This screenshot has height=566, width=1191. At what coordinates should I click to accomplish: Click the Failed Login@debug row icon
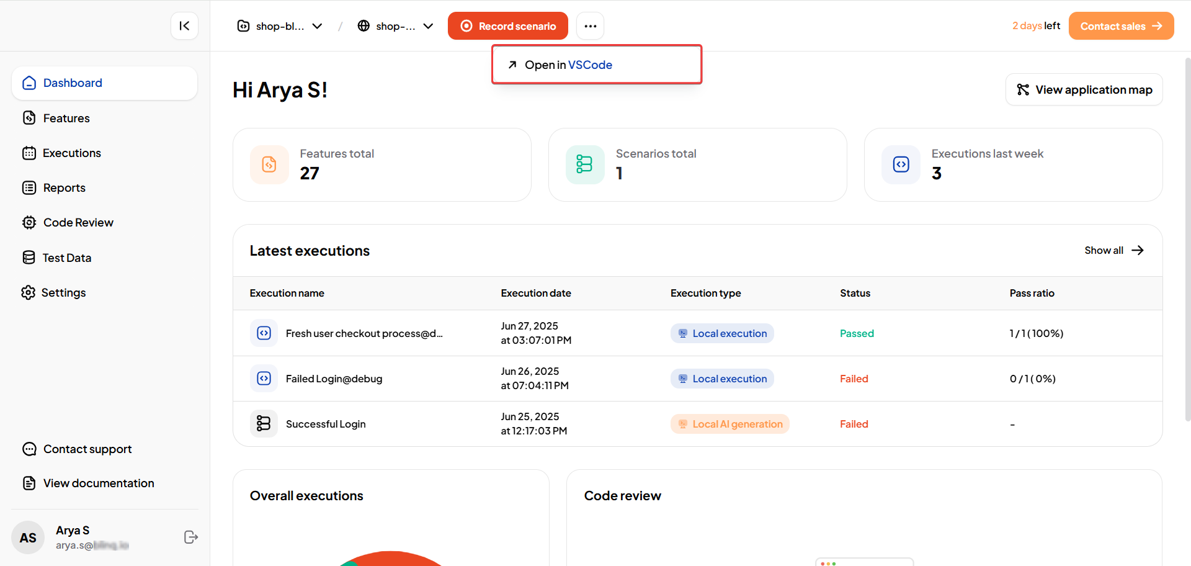point(264,379)
